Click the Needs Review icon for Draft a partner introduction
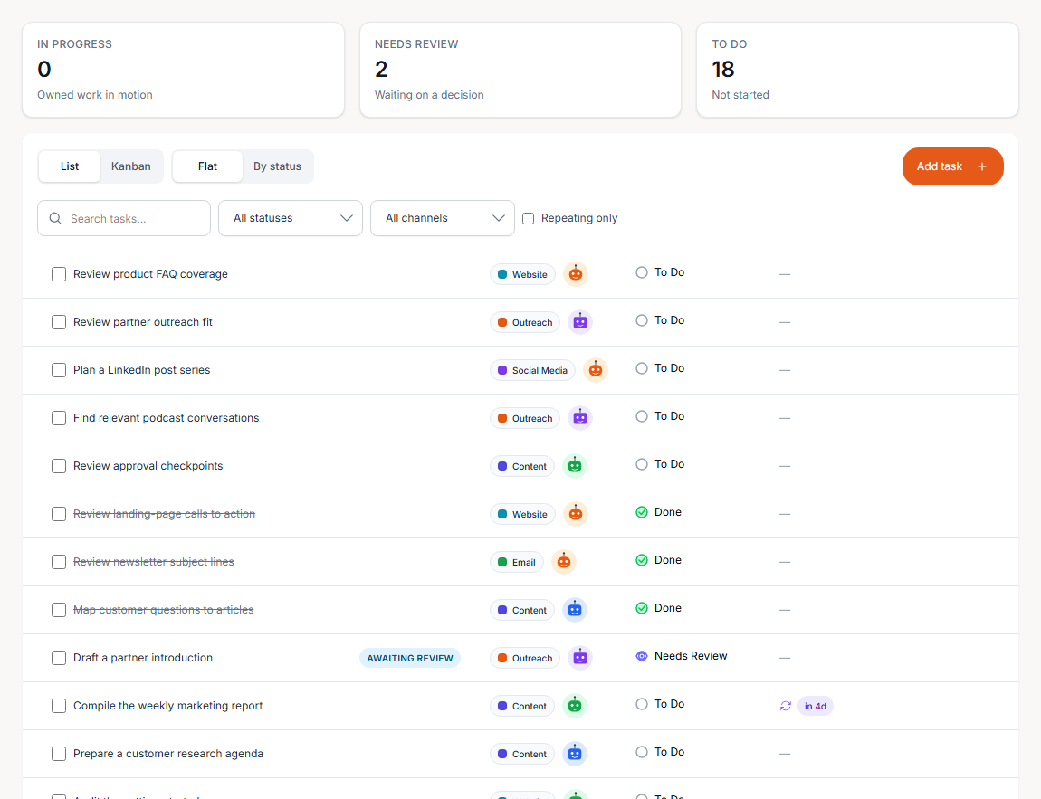Screen dimensions: 1041x799 pos(641,656)
